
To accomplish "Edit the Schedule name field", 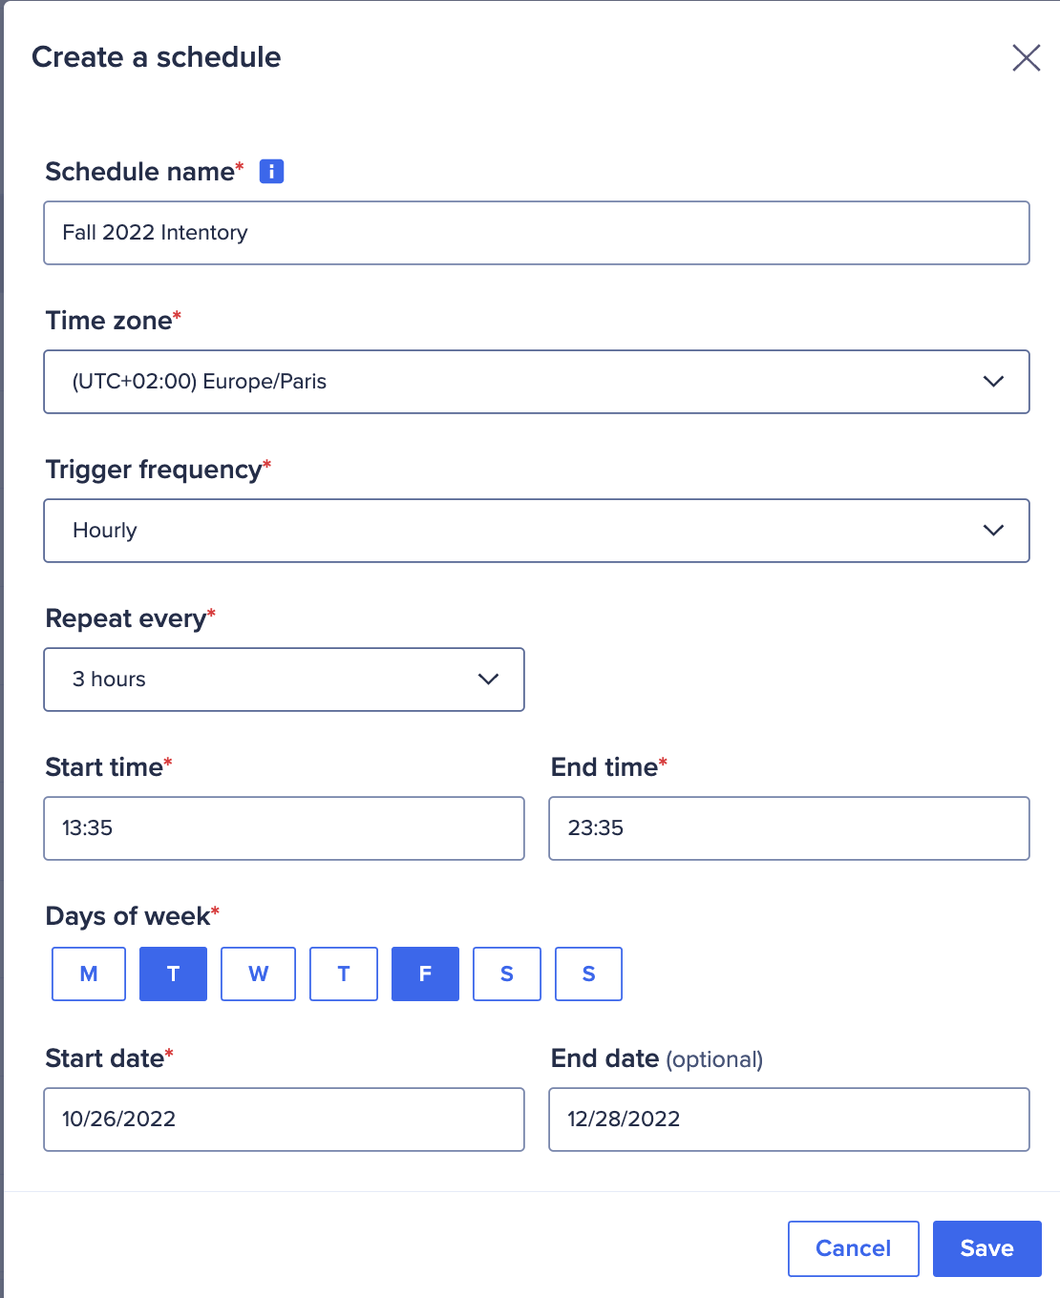I will coord(536,233).
